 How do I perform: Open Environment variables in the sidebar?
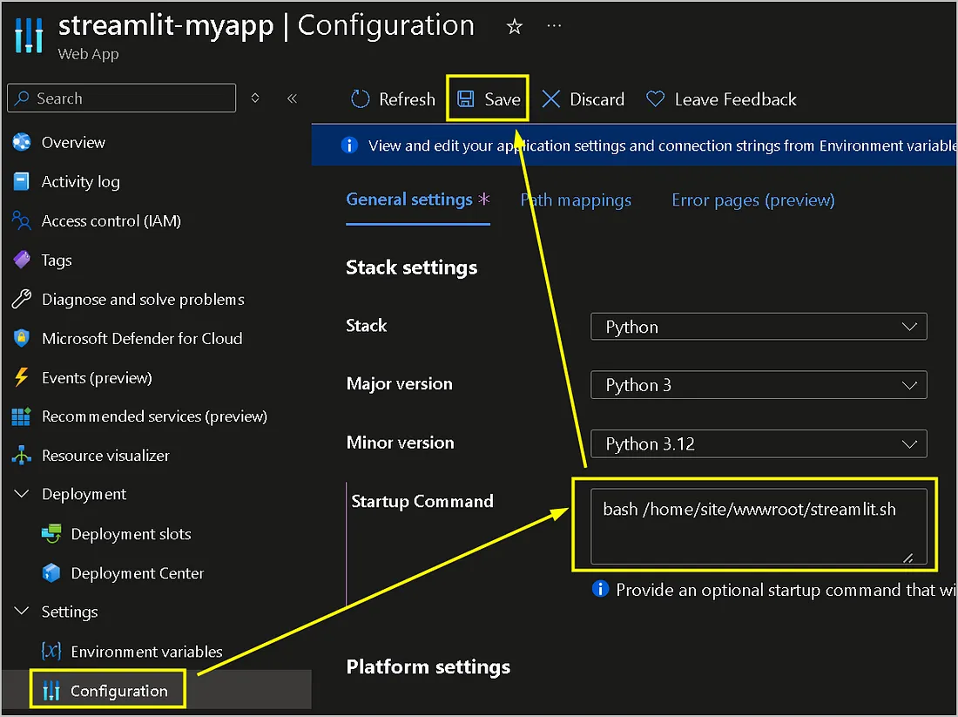click(146, 652)
